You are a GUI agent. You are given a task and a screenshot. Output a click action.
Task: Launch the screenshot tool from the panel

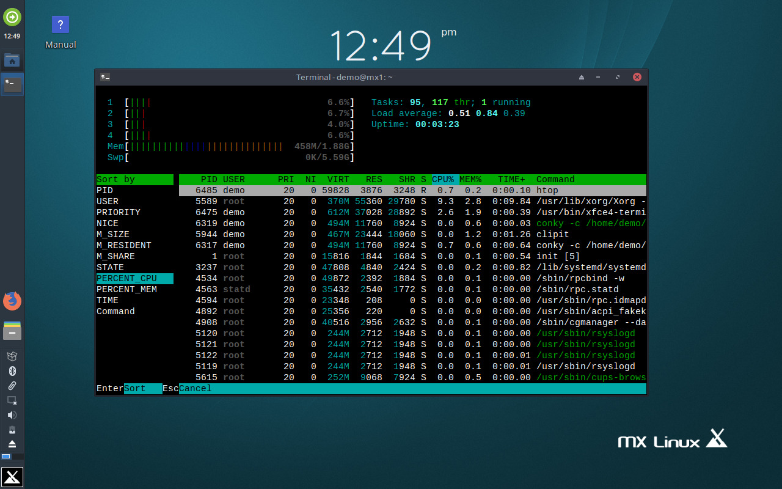click(x=12, y=400)
